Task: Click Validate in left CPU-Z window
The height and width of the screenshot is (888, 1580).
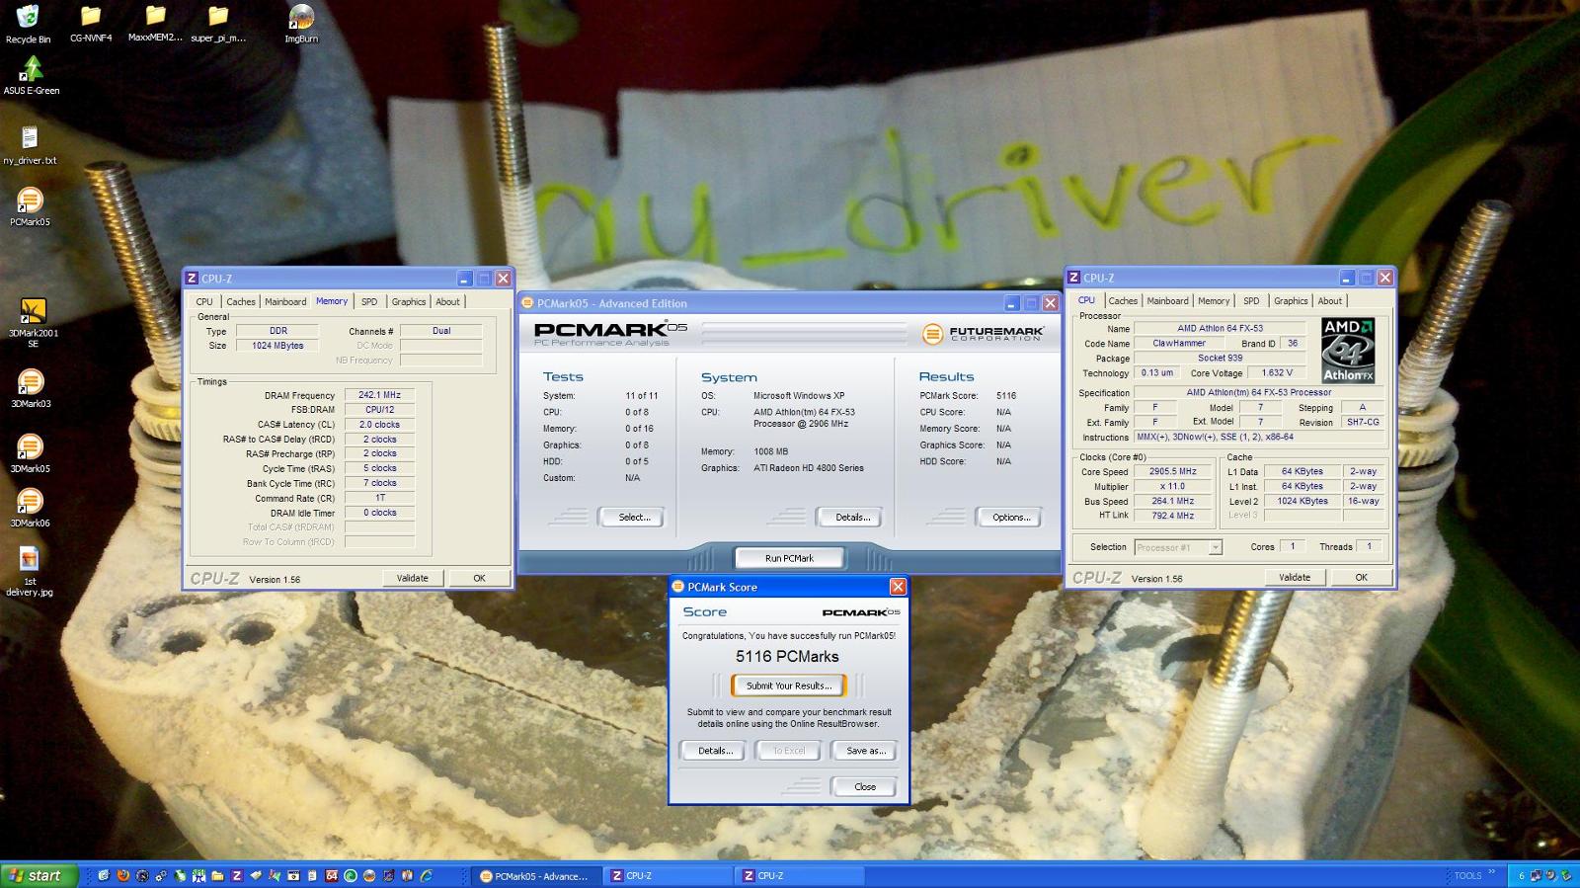Action: point(413,578)
